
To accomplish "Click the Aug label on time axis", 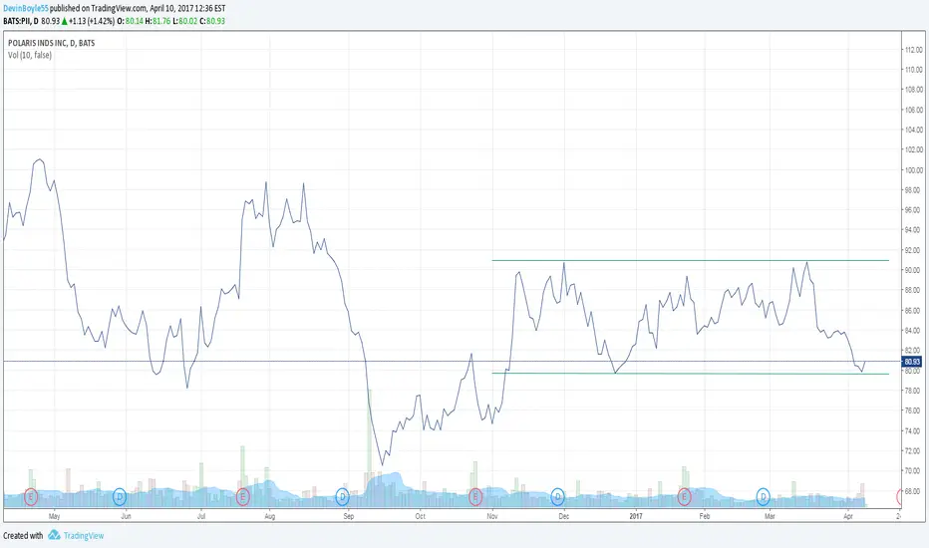I will click(x=269, y=516).
